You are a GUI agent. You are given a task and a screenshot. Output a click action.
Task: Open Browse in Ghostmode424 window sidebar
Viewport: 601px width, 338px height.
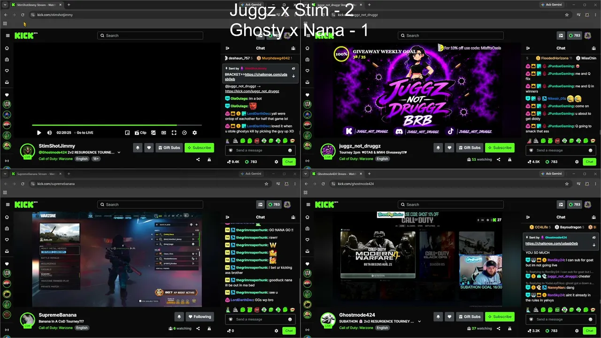307,229
